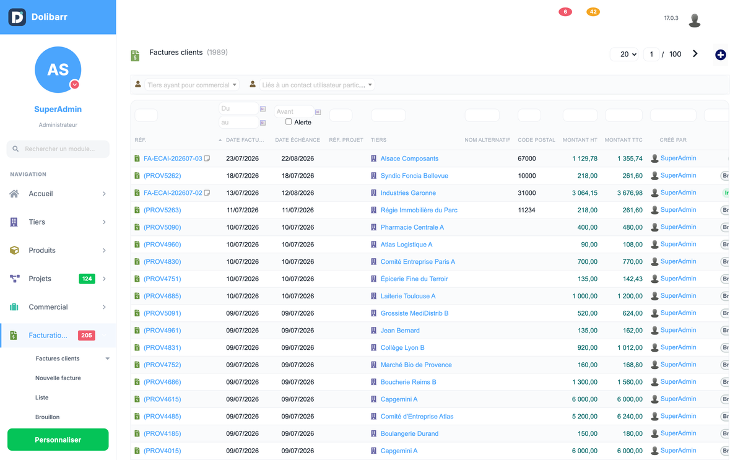This screenshot has width=743, height=460.
Task: Click user icon in Alsace Composants row
Action: [654, 158]
